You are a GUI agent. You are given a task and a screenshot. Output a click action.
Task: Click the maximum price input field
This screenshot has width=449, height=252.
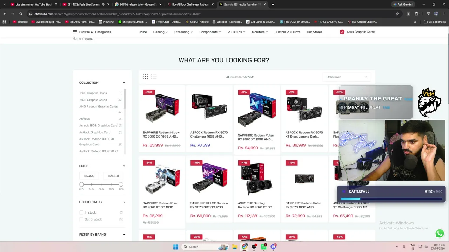pyautogui.click(x=113, y=176)
